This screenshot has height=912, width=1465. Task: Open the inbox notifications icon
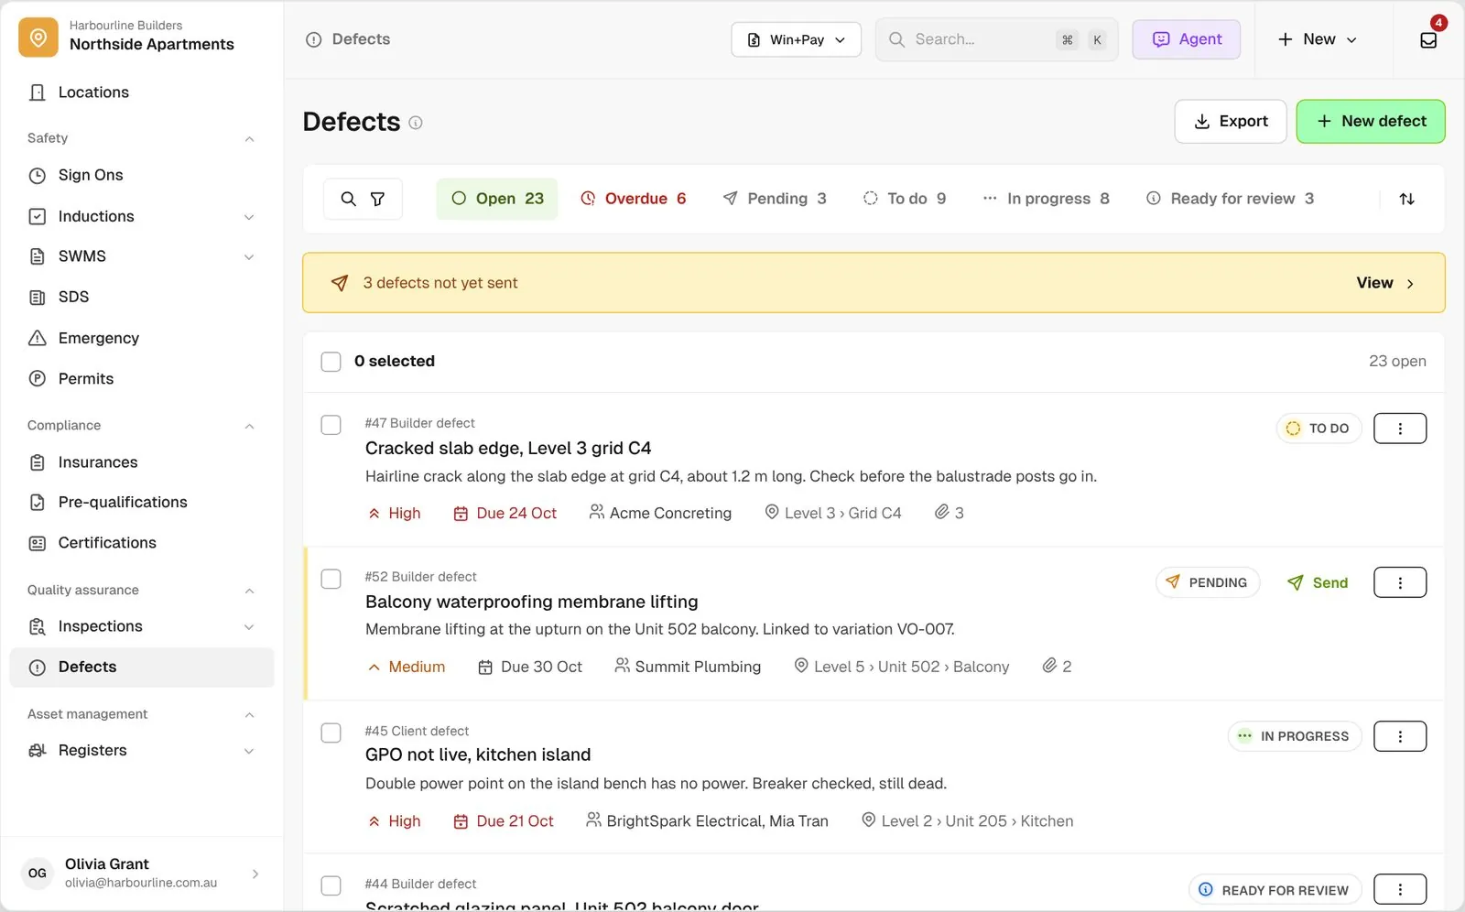1427,39
